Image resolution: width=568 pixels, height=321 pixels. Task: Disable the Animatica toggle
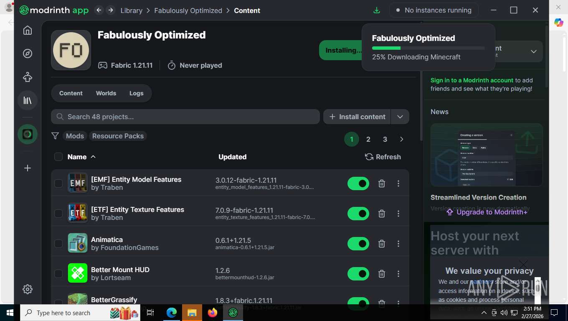click(x=358, y=244)
